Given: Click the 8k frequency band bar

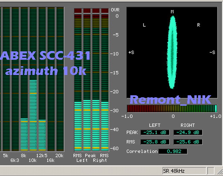Looking at the screenshot, I should coord(24,135).
